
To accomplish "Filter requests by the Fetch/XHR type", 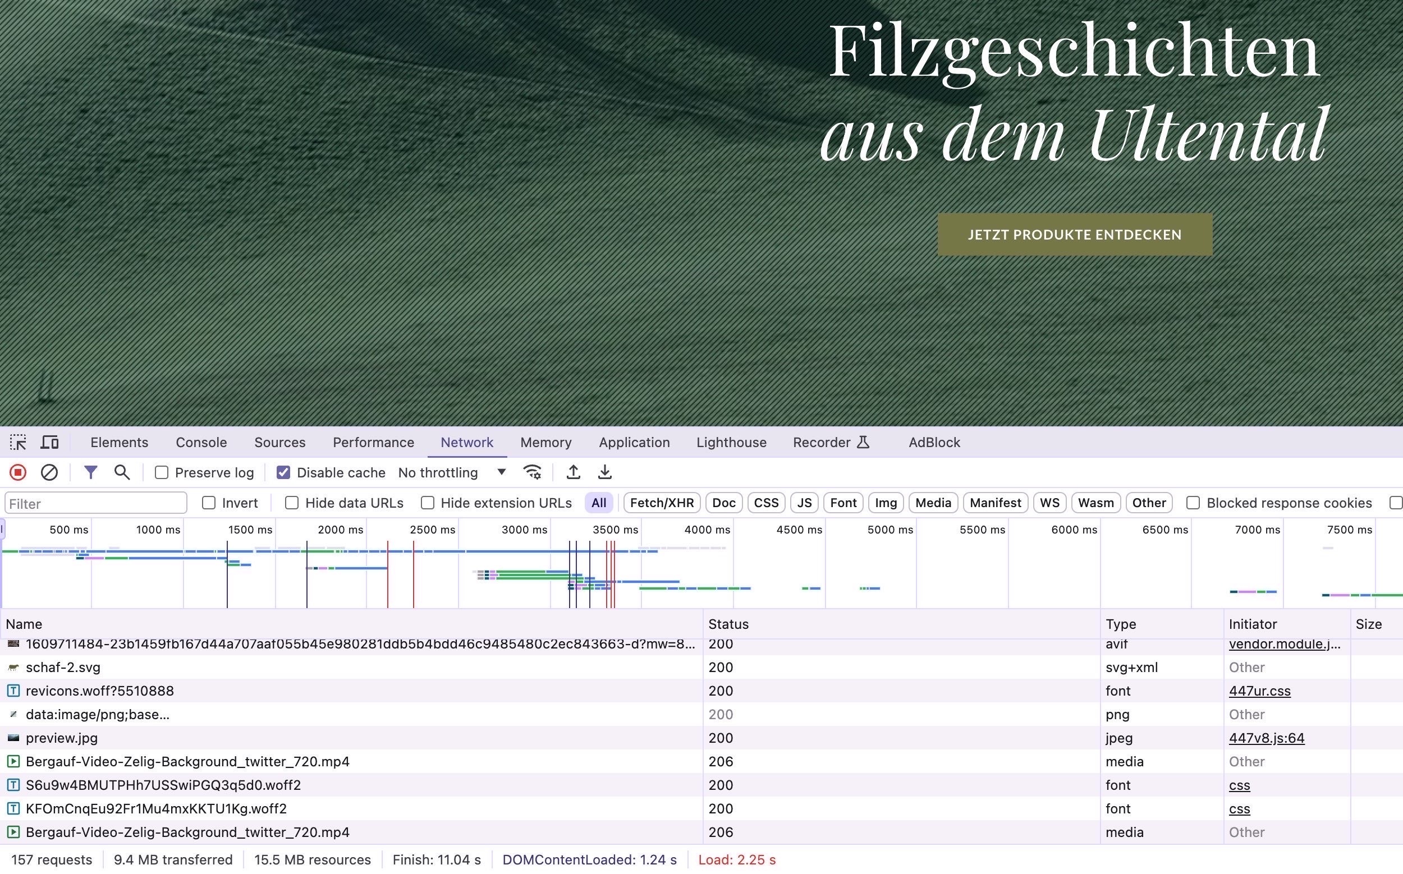I will 662,503.
